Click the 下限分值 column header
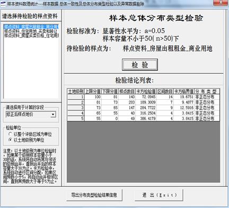Screen dimensions: 229x208 [110, 91]
